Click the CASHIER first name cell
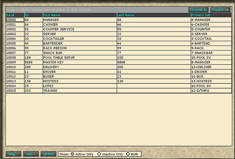The image size is (235, 159). click(80, 24)
